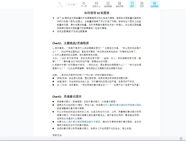
Task: Click the 使用方法 text at page bottom
Action: click(57, 135)
